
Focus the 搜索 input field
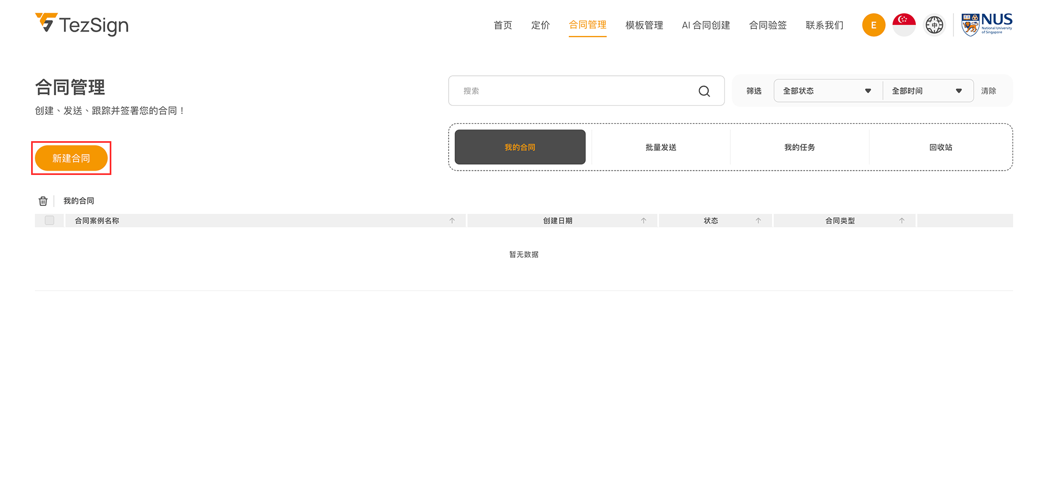click(x=573, y=91)
